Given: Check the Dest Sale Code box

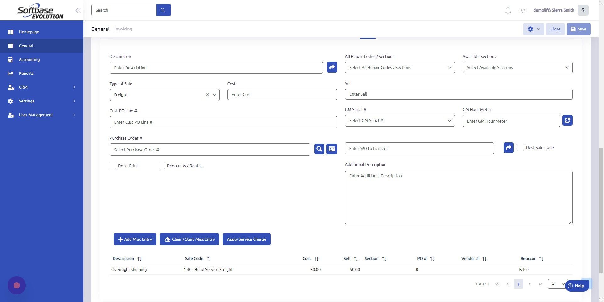Looking at the screenshot, I should coord(521,148).
